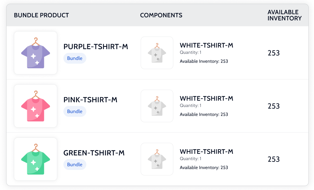Click the Components column header
Viewport: 314px width, 190px height.
tap(161, 15)
